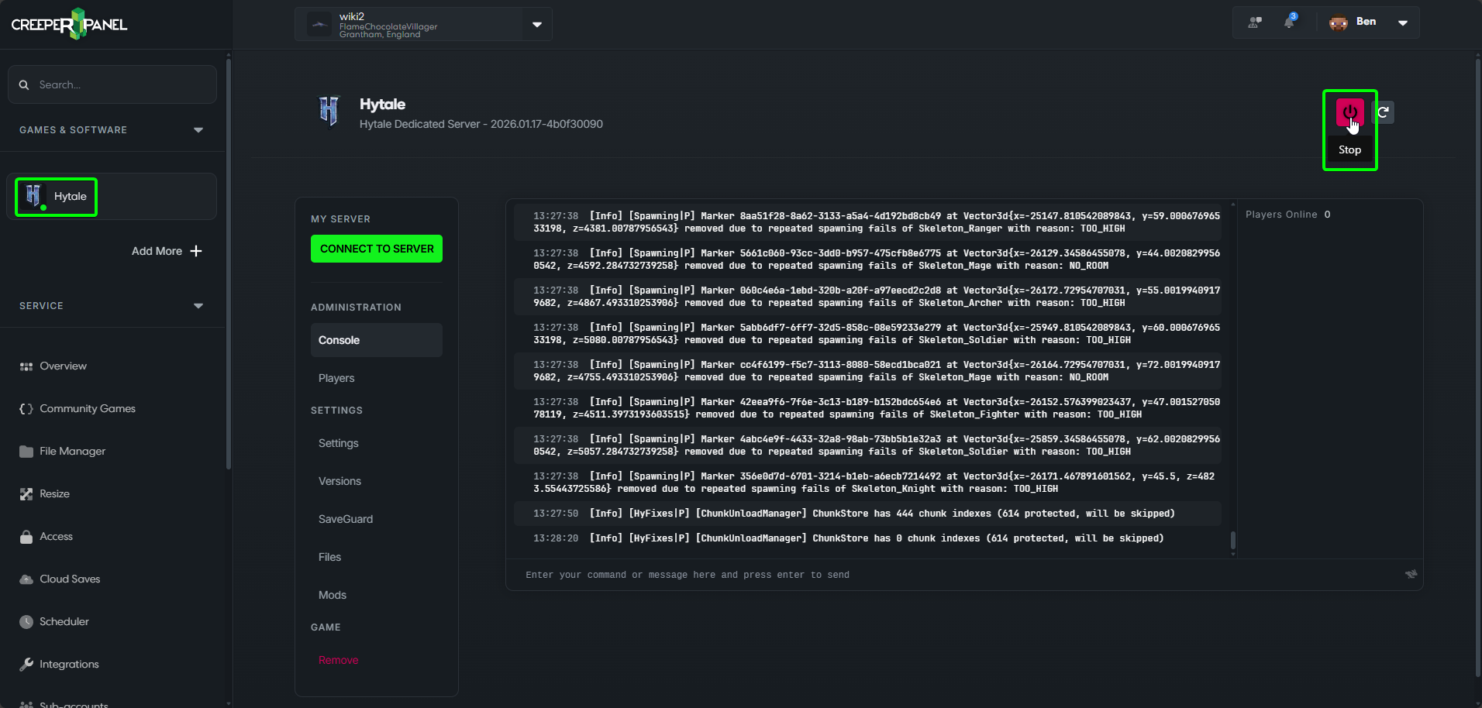Open the SaveGuard settings page
The width and height of the screenshot is (1482, 708).
(346, 519)
